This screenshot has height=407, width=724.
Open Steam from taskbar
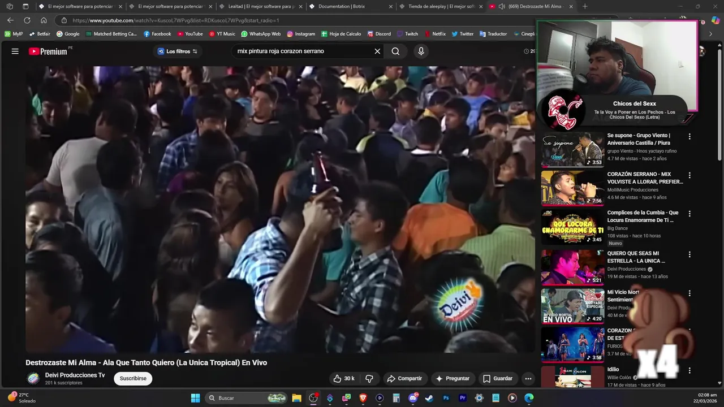(429, 398)
